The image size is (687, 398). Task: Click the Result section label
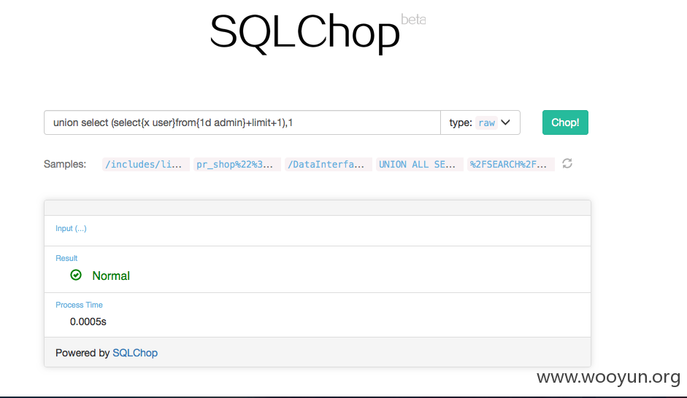point(66,258)
